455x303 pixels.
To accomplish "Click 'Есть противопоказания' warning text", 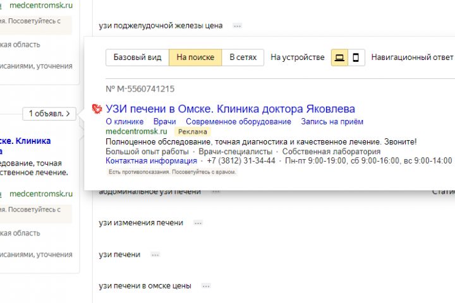I will tap(172, 172).
